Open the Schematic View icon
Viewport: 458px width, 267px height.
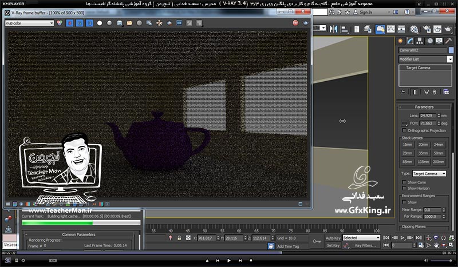click(401, 29)
